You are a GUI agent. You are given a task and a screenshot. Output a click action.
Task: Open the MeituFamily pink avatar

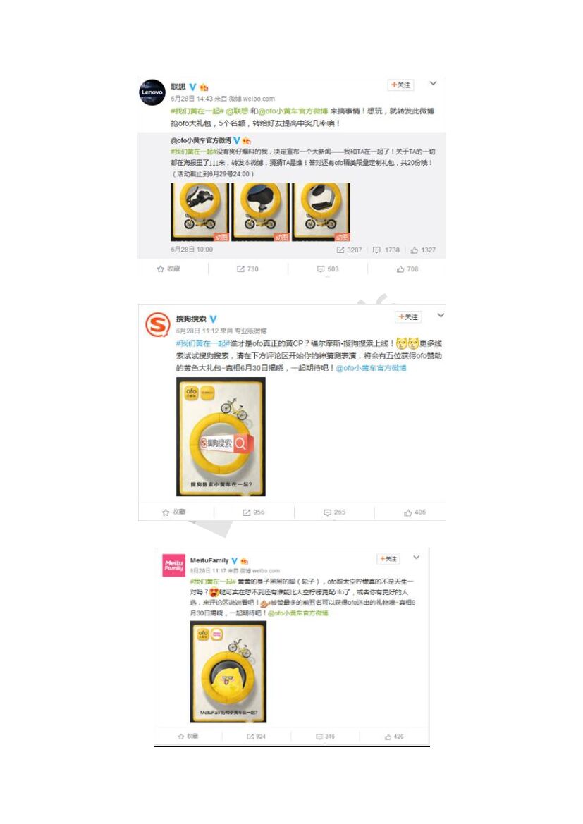coord(173,565)
